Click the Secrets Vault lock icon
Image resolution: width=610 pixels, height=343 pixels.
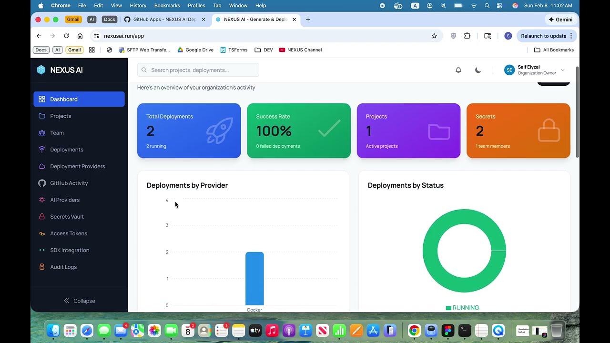coord(42,217)
